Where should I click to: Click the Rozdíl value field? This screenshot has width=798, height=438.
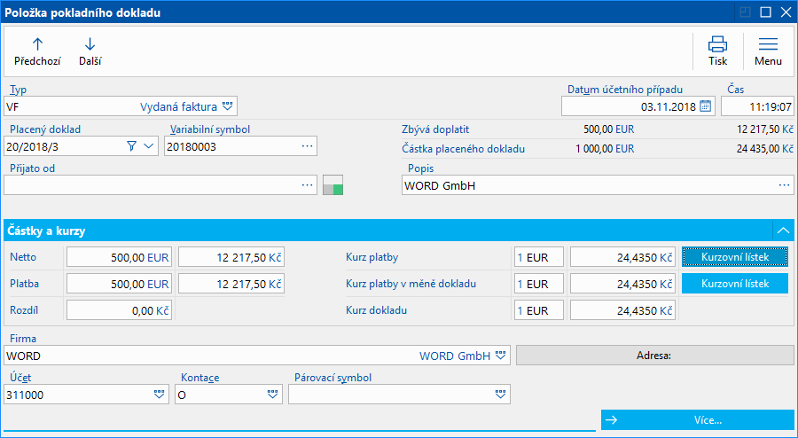tap(119, 310)
